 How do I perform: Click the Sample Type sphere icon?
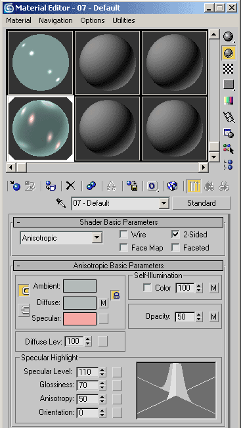coord(229,37)
